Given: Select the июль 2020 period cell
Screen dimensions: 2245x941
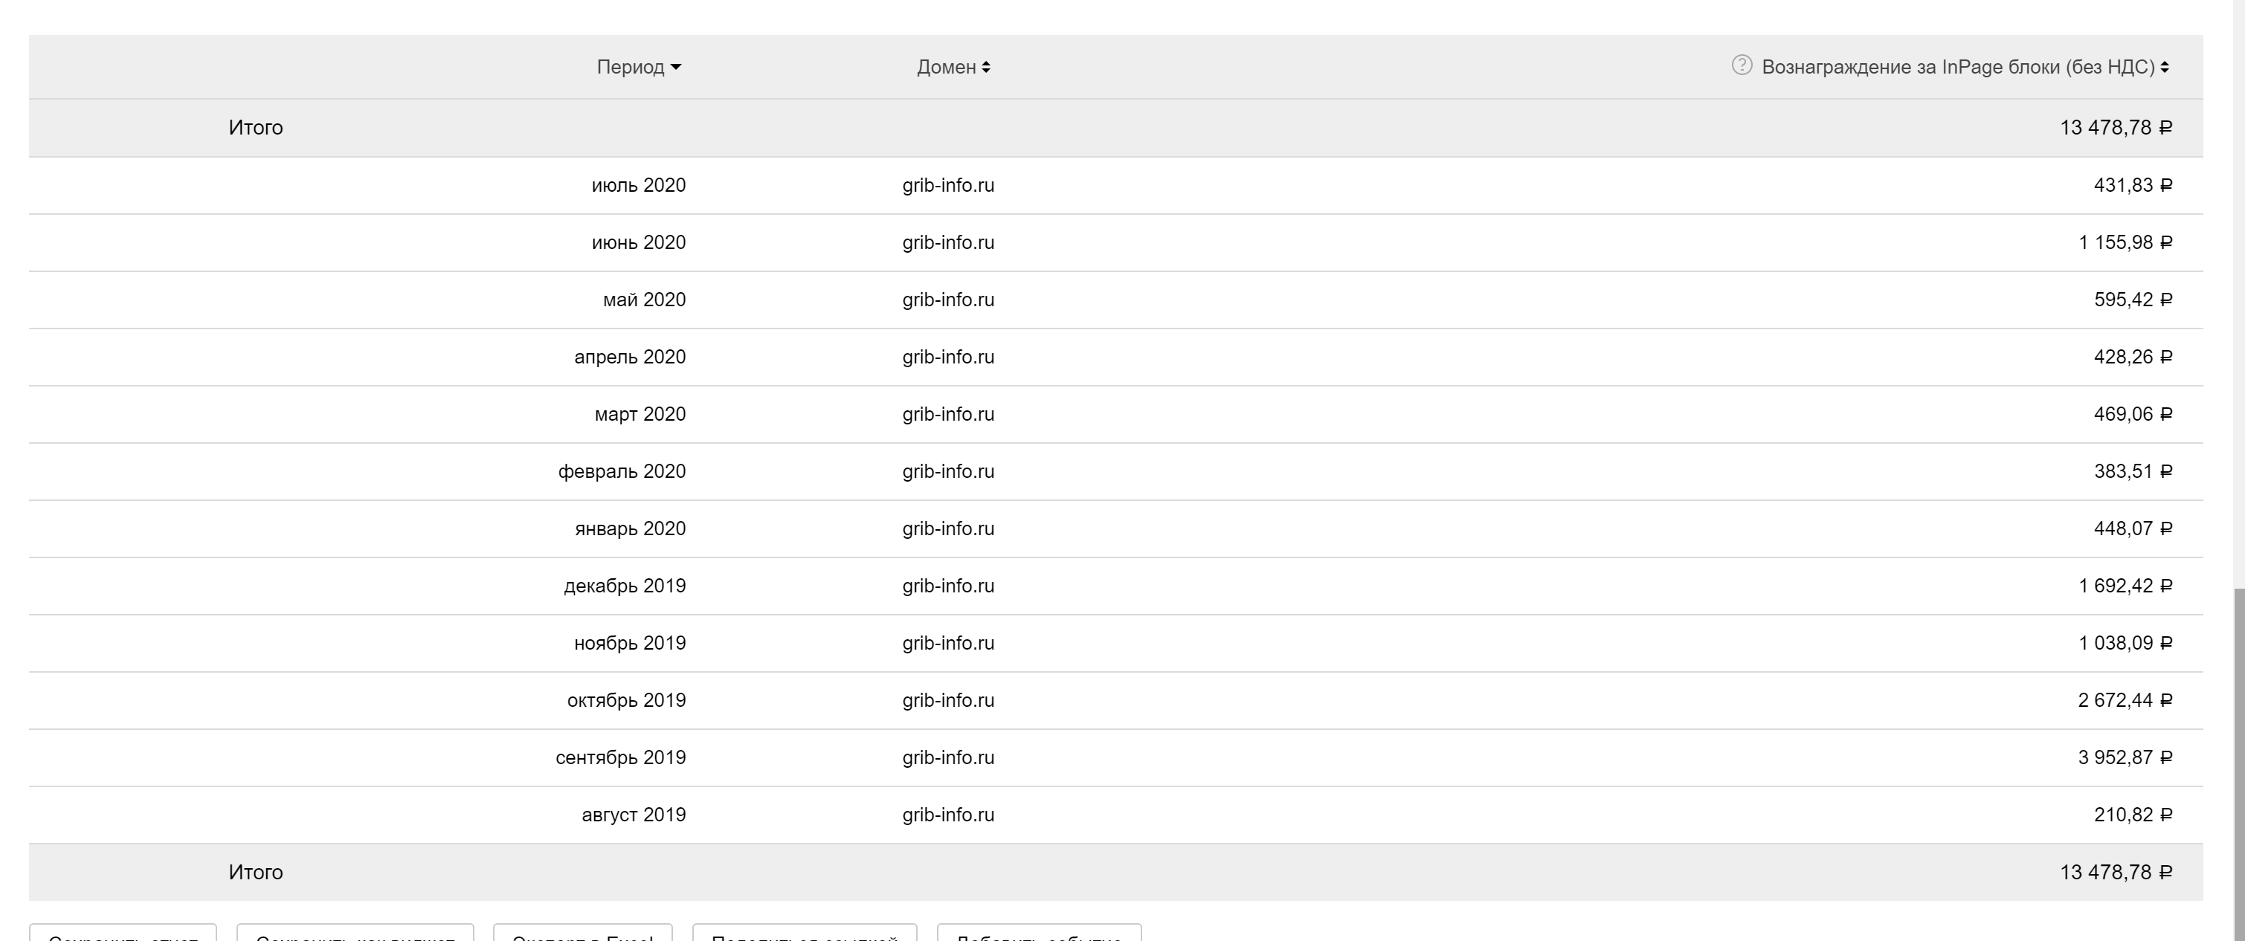Looking at the screenshot, I should [x=638, y=186].
